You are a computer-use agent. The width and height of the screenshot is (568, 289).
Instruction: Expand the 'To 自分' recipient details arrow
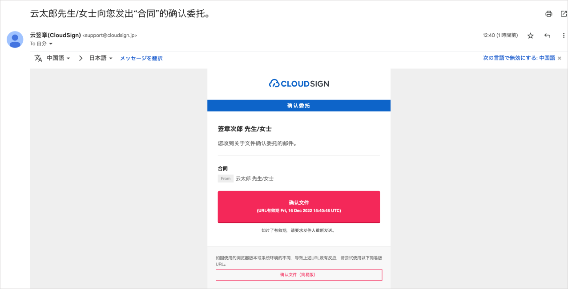point(51,44)
